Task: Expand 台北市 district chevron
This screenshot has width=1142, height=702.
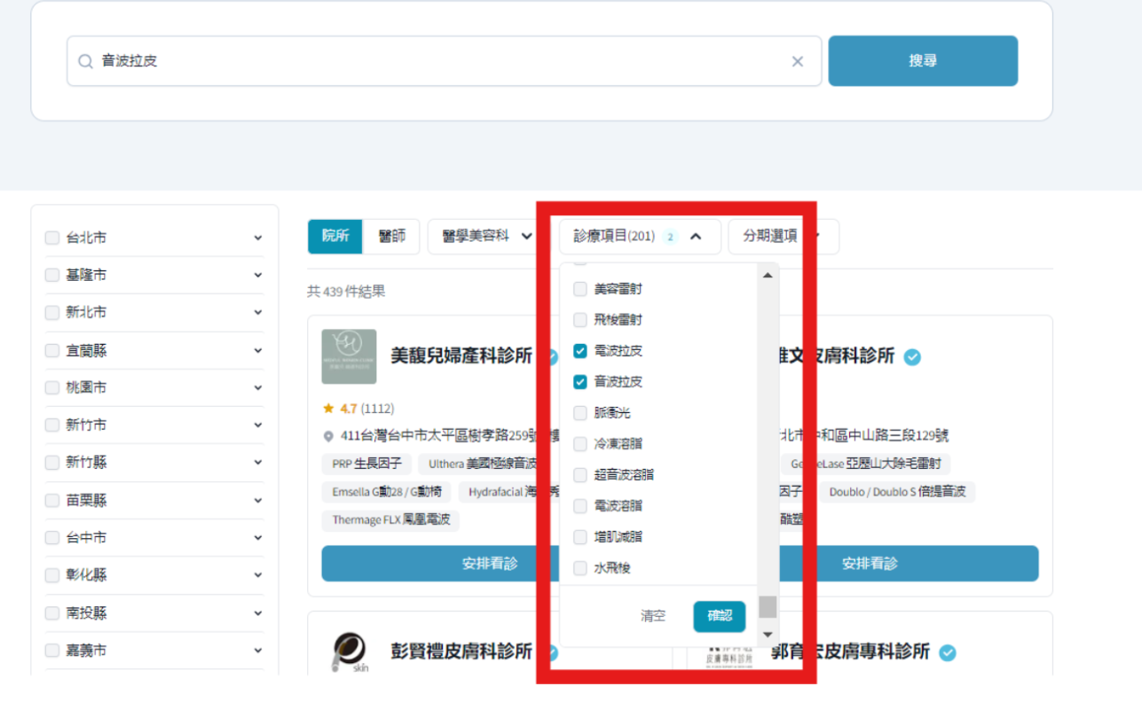Action: (x=257, y=238)
